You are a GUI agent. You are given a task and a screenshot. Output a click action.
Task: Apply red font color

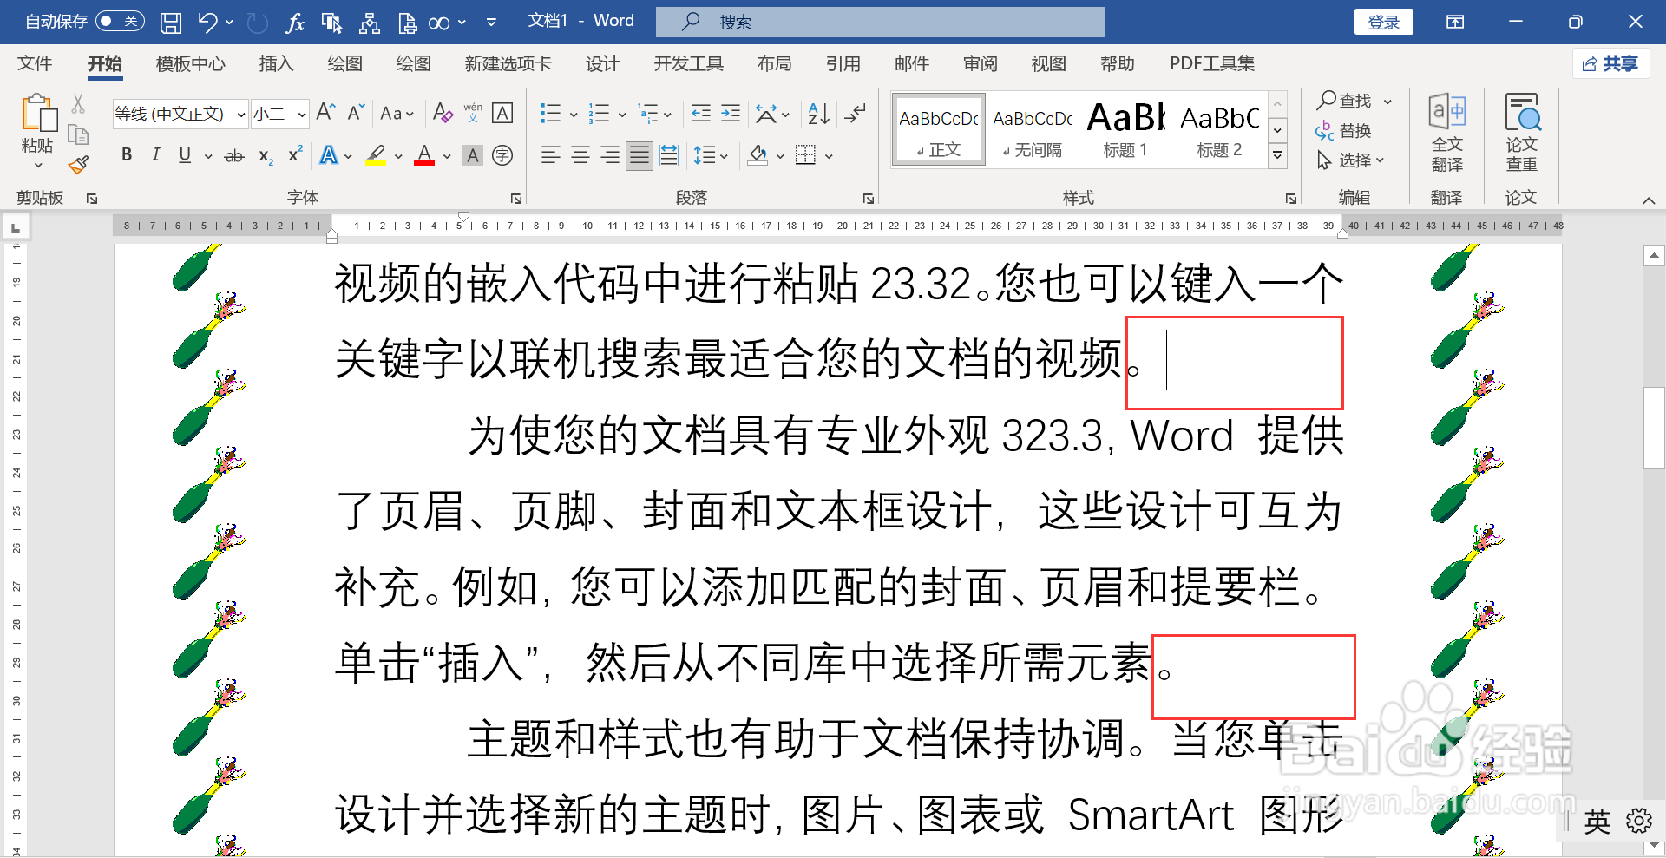pyautogui.click(x=424, y=155)
